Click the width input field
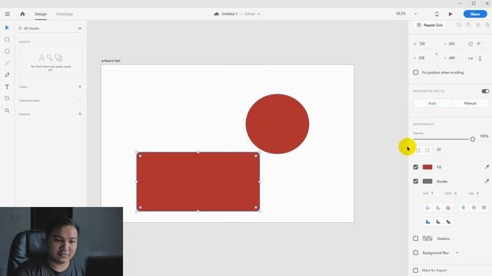The image size is (492, 276). (x=426, y=44)
